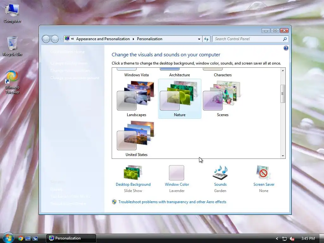Open Help with the question mark icon
The height and width of the screenshot is (243, 324).
286,48
